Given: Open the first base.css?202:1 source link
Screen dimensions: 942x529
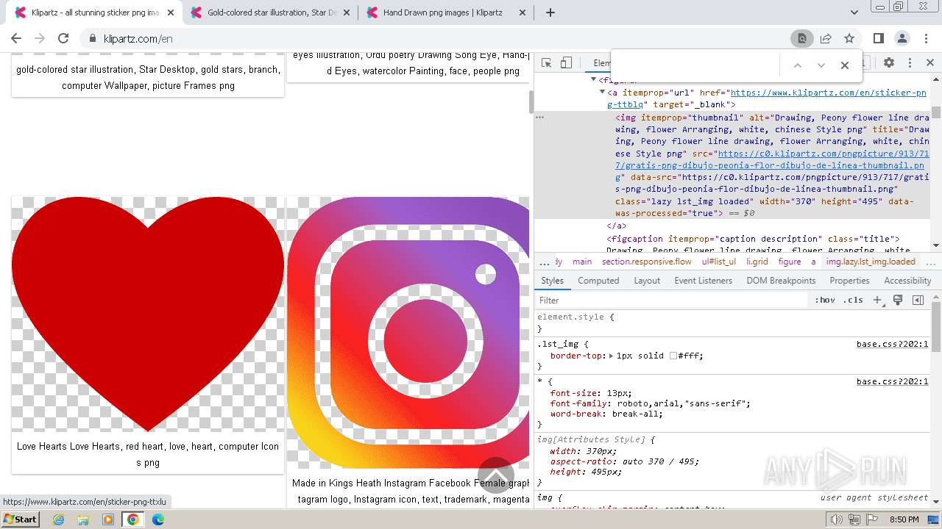Looking at the screenshot, I should [x=892, y=344].
